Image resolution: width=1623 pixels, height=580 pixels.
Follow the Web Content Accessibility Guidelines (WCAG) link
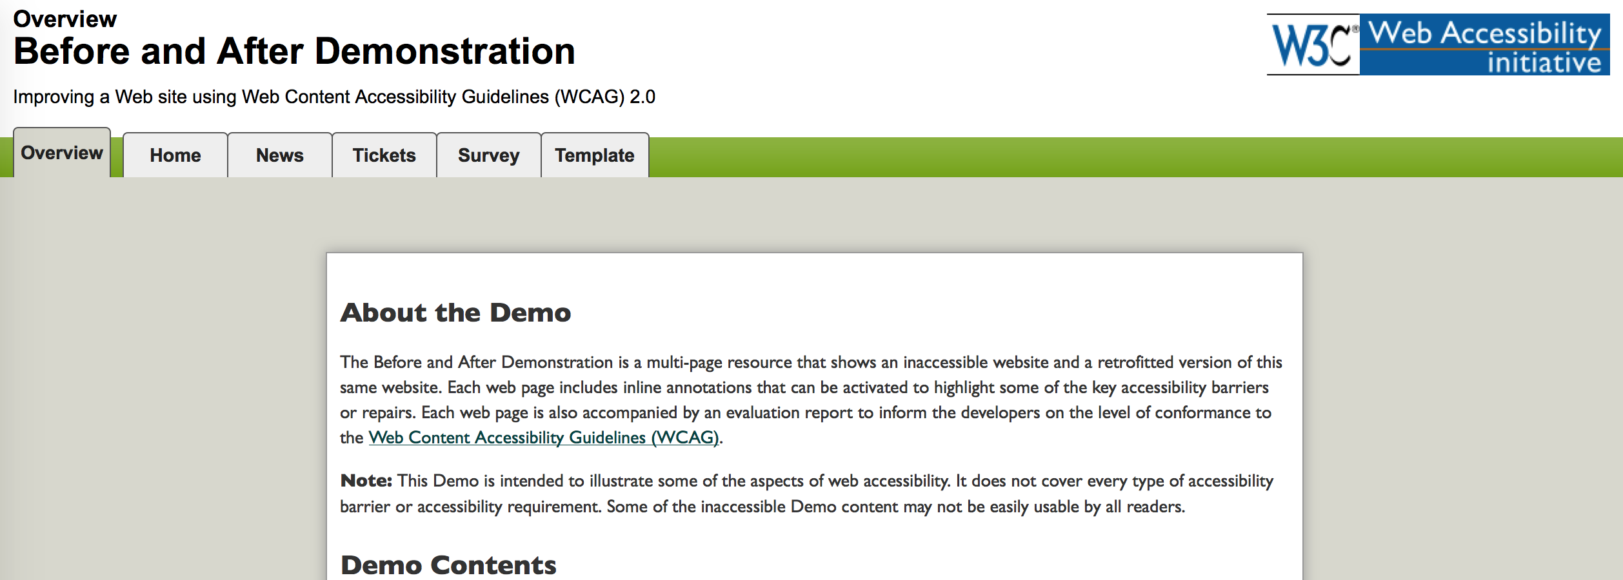543,438
